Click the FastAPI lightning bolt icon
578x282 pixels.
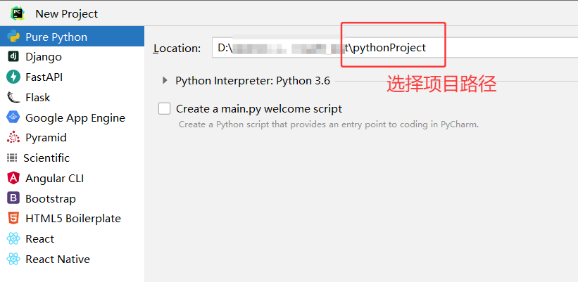click(x=13, y=77)
